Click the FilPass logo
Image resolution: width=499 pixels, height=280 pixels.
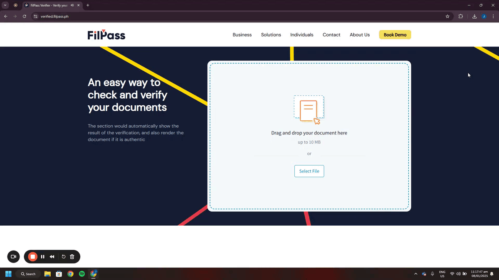106,35
